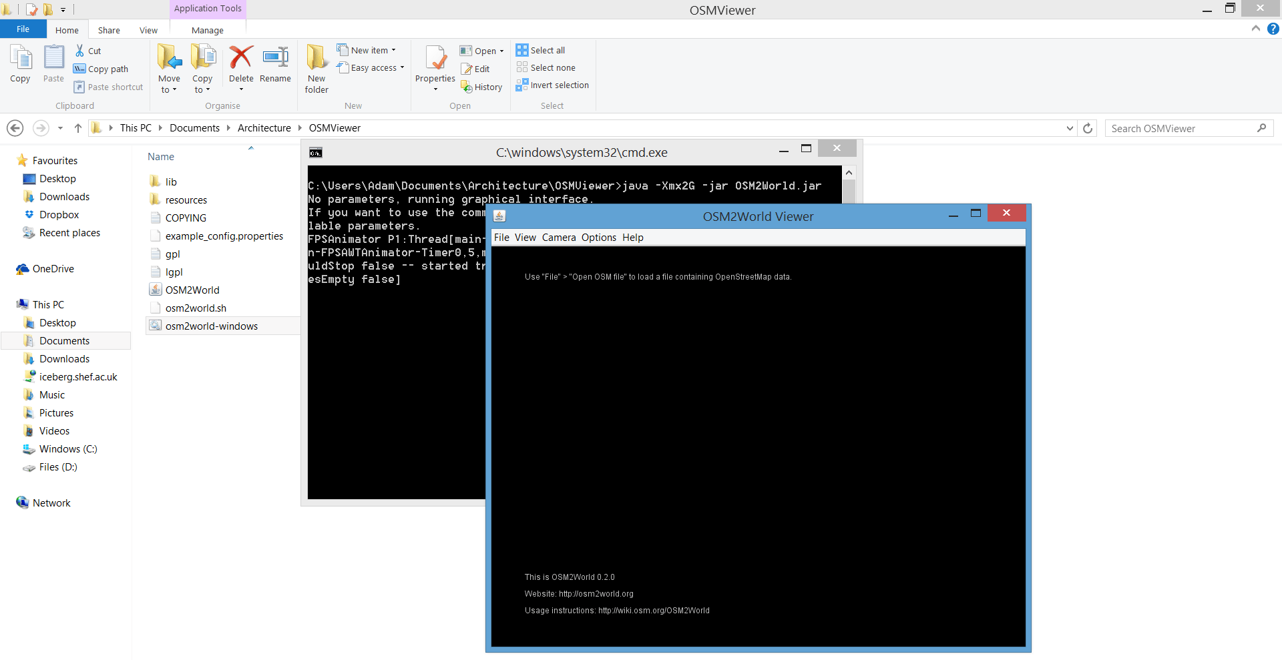The image size is (1282, 660).
Task: Navigate to Documents in the breadcrumb
Action: pyautogui.click(x=194, y=128)
